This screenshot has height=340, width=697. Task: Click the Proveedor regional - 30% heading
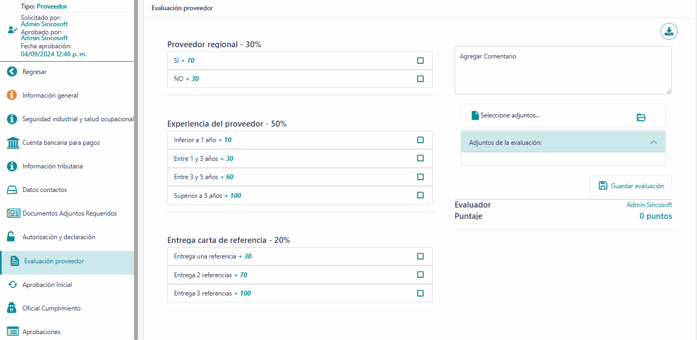coord(214,45)
